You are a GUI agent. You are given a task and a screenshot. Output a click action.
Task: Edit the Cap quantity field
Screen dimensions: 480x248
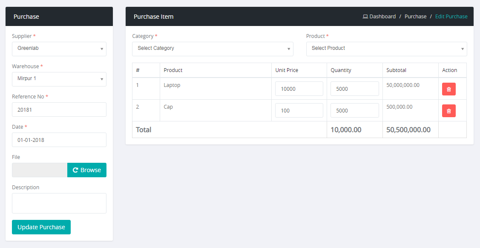click(x=354, y=110)
